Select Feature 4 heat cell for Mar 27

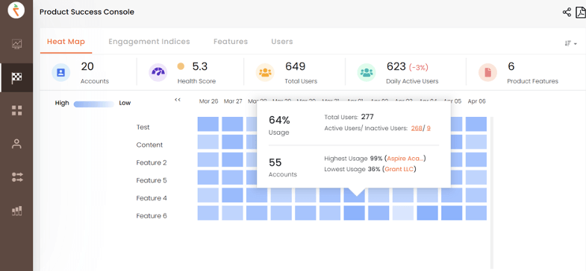(232, 195)
